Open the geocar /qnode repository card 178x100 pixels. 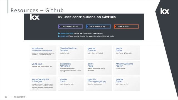tap(99, 52)
